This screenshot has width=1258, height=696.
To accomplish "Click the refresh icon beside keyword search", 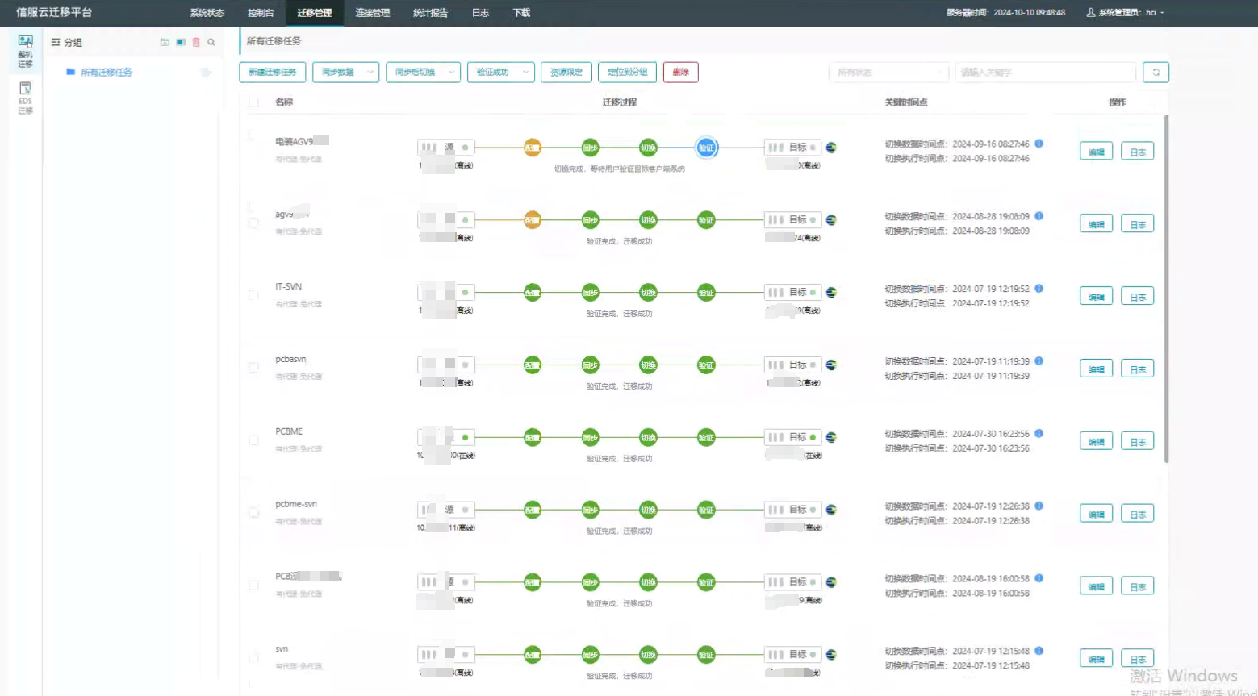I will coord(1156,73).
